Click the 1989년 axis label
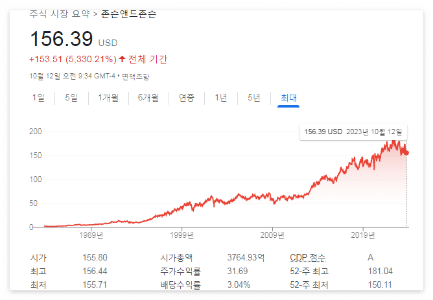433x300 pixels. [x=91, y=235]
